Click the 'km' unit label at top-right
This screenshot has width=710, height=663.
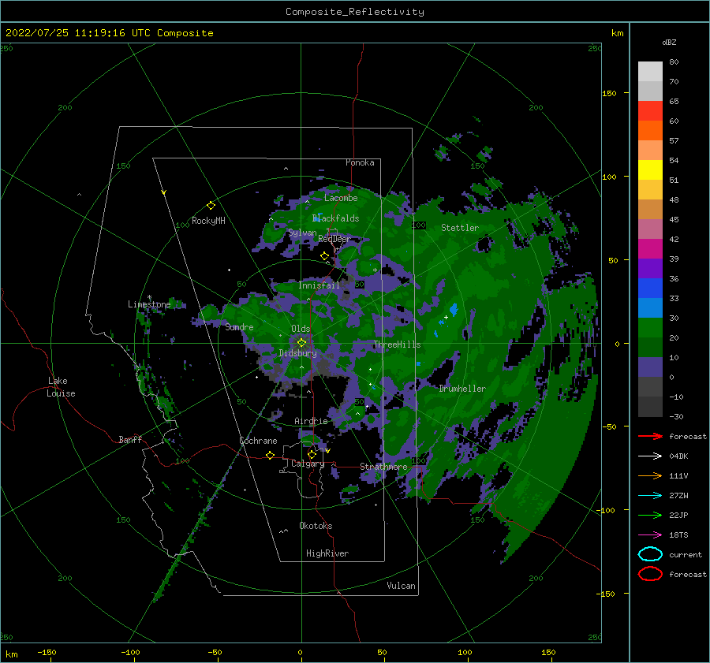(617, 33)
